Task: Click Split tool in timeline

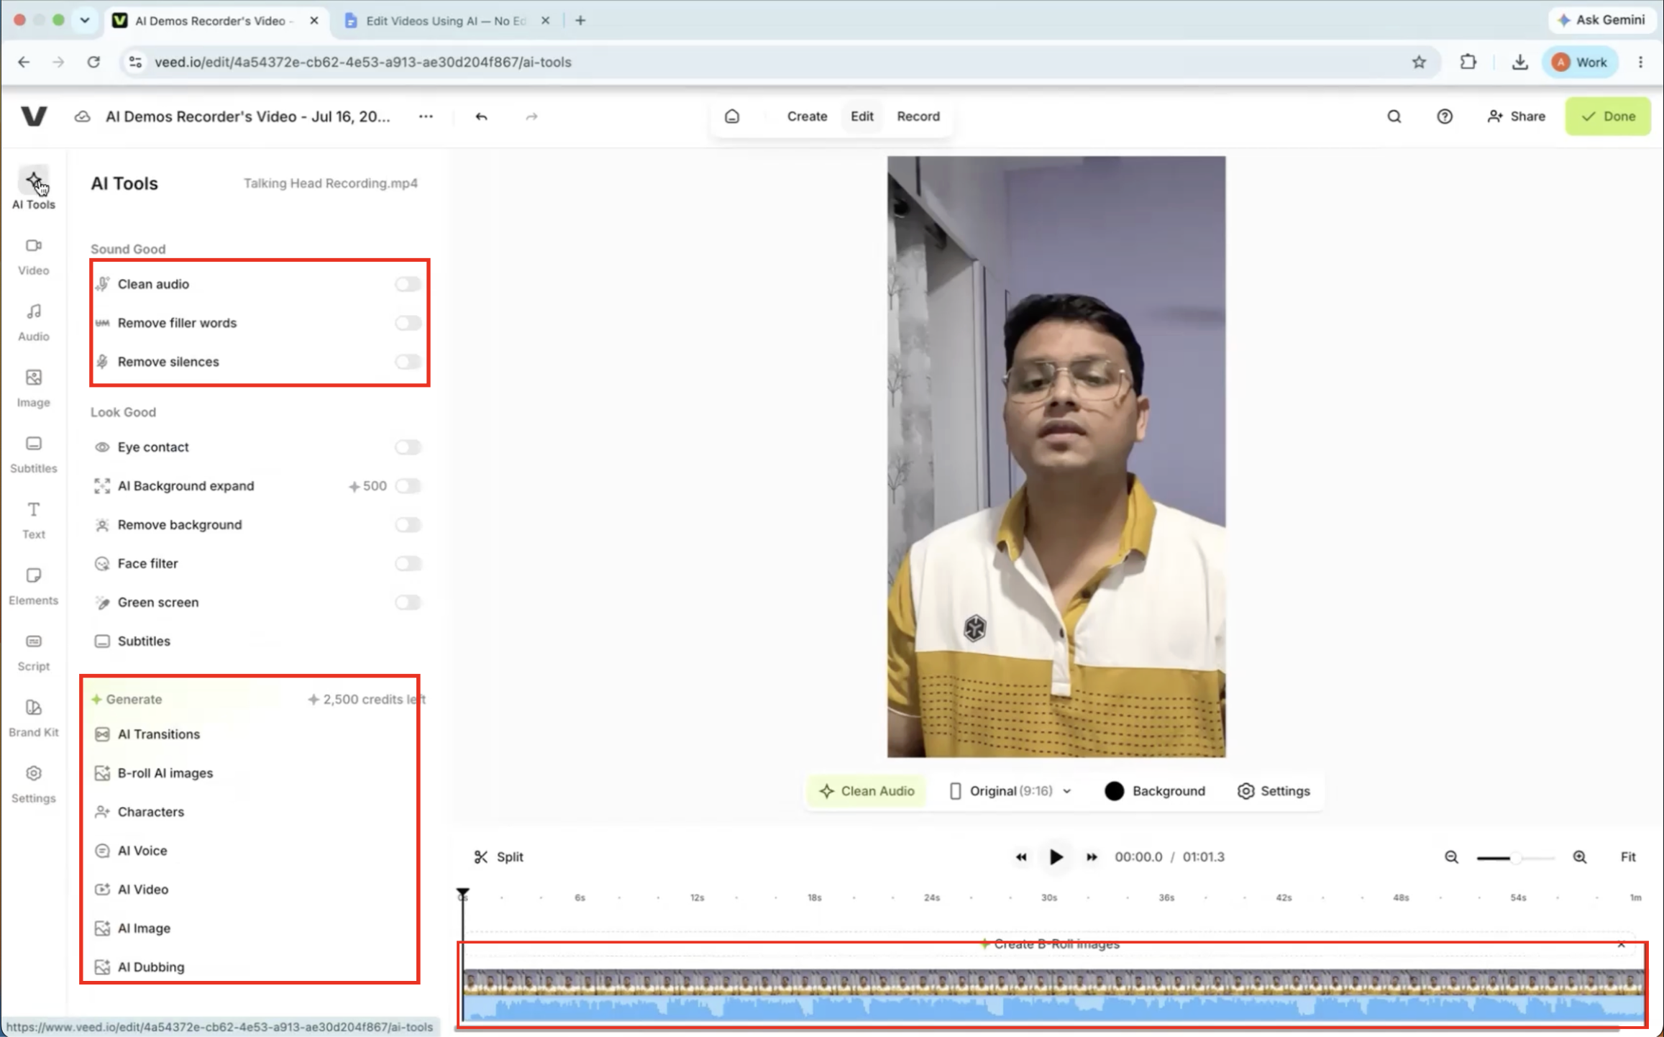Action: tap(498, 856)
